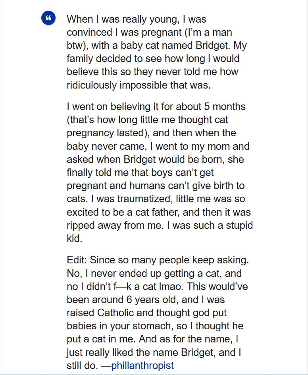Image resolution: width=308 pixels, height=375 pixels.
Task: Click the paragraph beginning with 'Edit: Since so many'
Action: pos(158,313)
